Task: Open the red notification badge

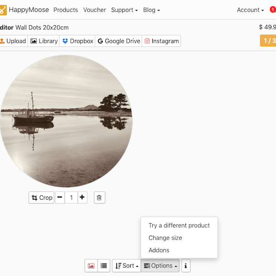Action: pos(273,10)
